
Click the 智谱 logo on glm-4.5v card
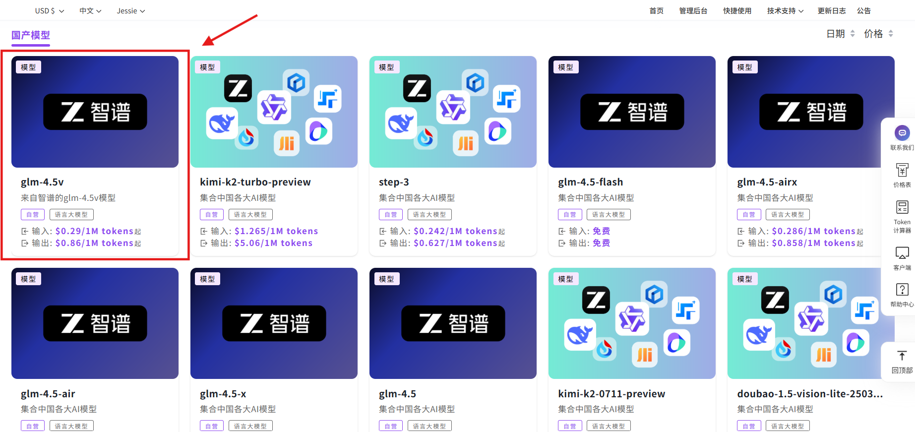coord(95,112)
